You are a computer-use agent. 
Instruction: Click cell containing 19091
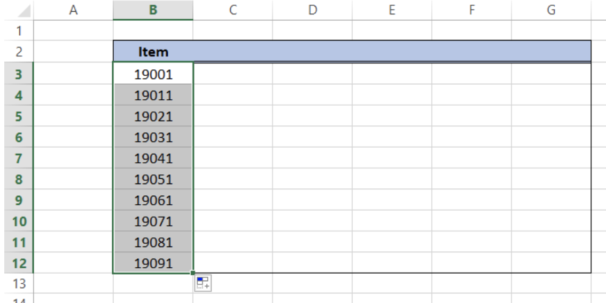(x=153, y=263)
